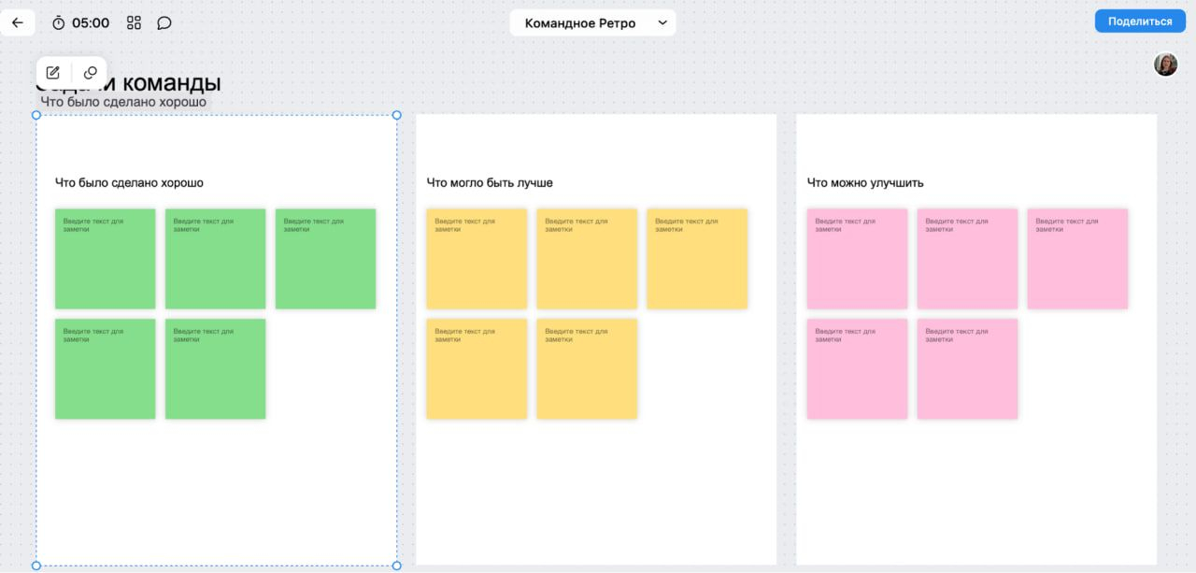Screen dimensions: 1196x573
Task: Click the top-right selection handle of the selected frame
Action: tap(396, 115)
